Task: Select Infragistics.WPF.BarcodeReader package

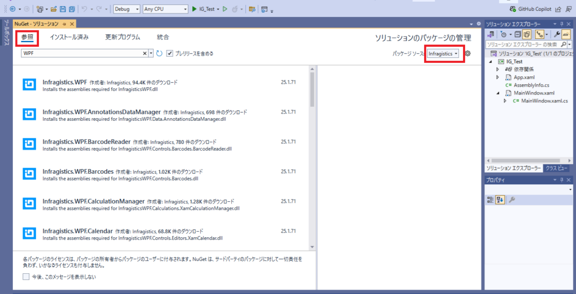Action: [161, 144]
